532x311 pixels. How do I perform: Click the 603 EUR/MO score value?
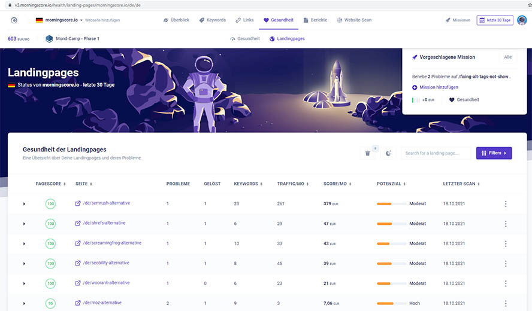pyautogui.click(x=19, y=39)
